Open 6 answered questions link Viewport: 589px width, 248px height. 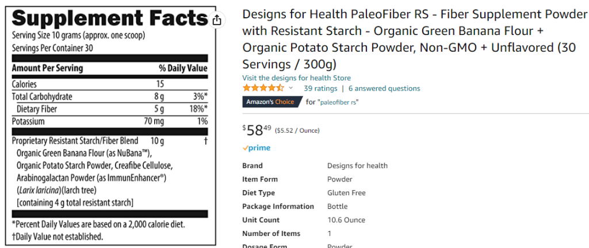click(x=384, y=88)
